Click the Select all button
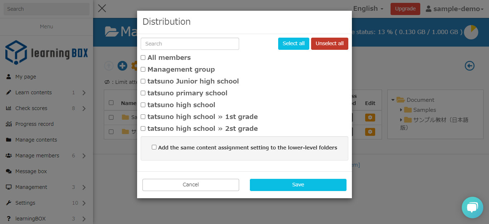489x224 pixels. (x=293, y=44)
